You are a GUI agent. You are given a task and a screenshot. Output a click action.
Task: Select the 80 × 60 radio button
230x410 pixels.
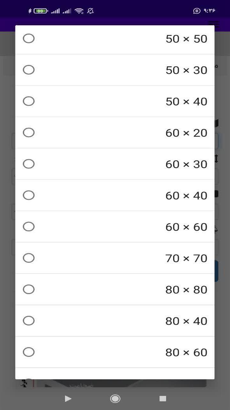(29, 352)
